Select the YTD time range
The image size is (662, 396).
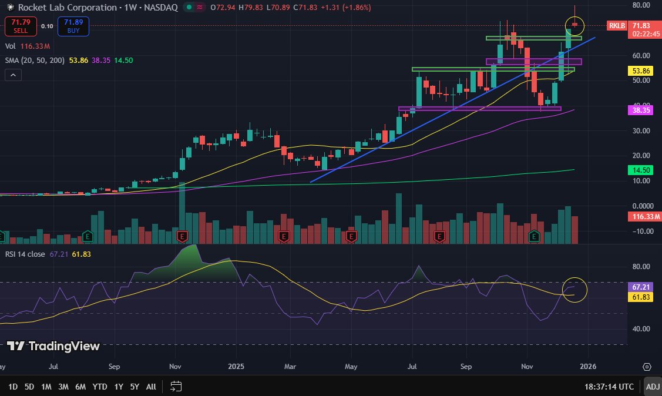click(x=100, y=386)
